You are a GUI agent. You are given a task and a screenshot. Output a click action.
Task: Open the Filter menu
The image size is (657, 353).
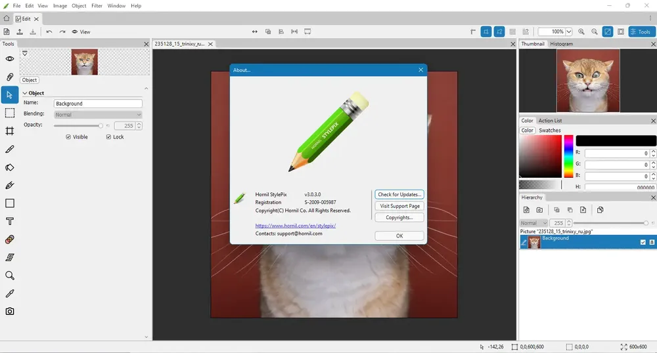[x=97, y=6]
